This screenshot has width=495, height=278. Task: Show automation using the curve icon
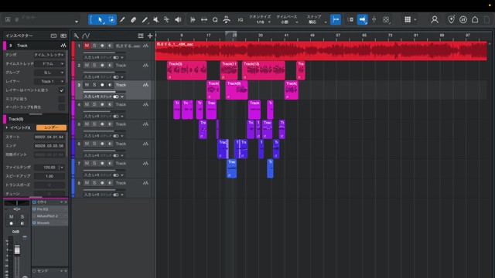(86, 36)
